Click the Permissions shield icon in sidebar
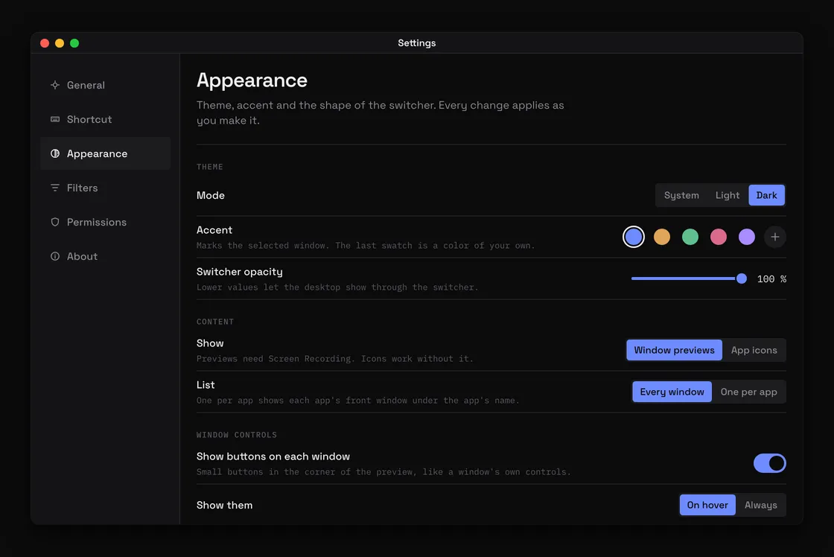Image resolution: width=834 pixels, height=557 pixels. 55,222
